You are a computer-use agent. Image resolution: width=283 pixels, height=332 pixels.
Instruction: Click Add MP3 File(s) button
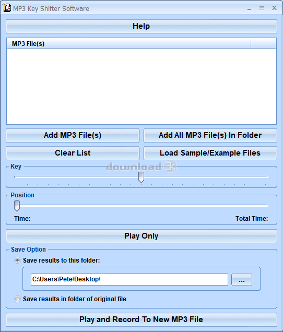coord(73,135)
